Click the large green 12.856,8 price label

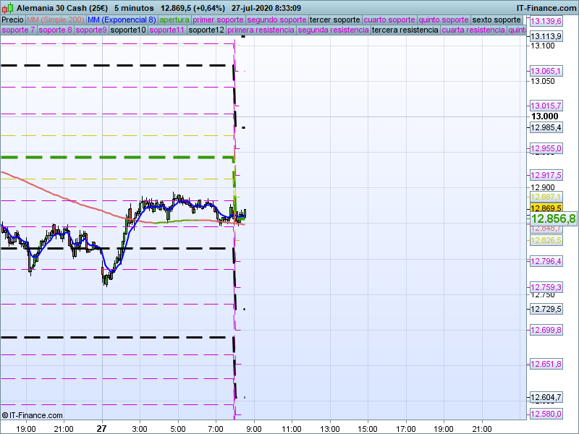(553, 218)
